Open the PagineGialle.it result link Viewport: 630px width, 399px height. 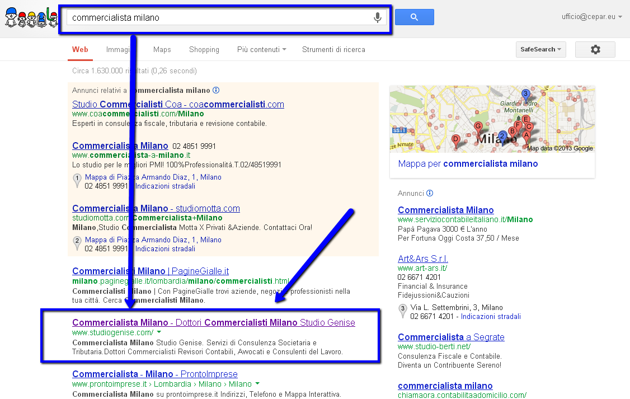(151, 271)
